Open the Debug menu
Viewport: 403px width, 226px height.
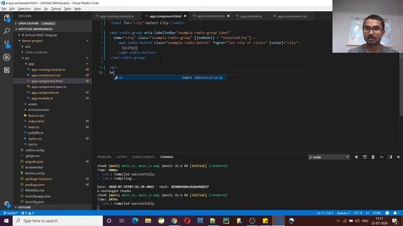(x=56, y=9)
